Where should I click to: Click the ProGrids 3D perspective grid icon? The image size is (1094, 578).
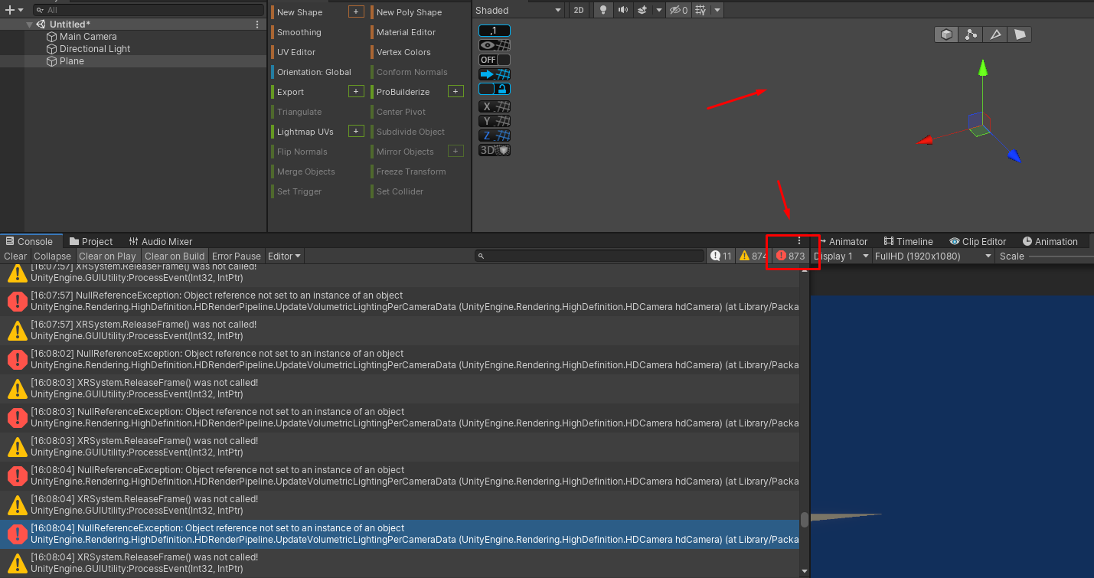495,150
